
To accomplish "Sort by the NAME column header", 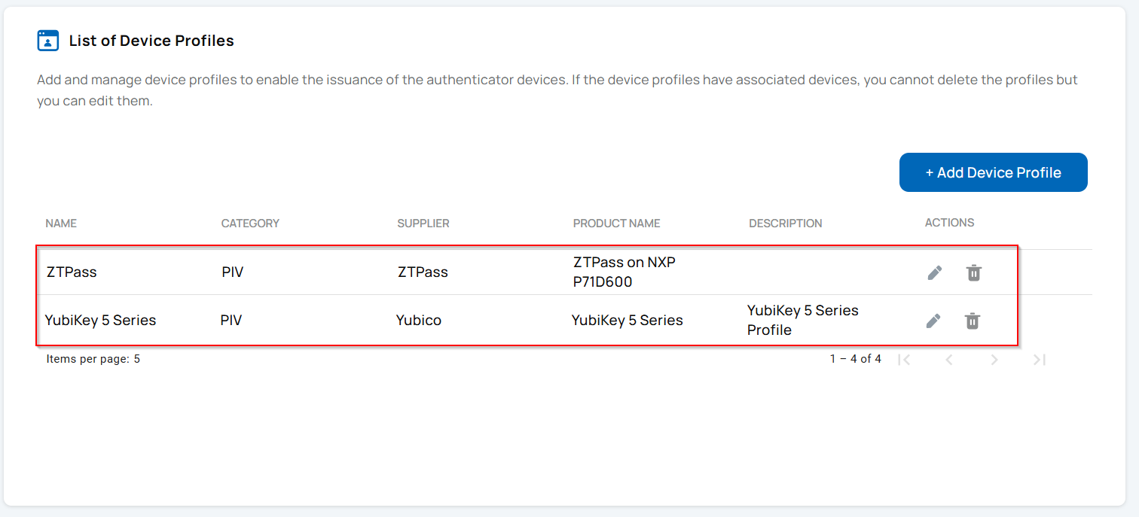I will (60, 223).
